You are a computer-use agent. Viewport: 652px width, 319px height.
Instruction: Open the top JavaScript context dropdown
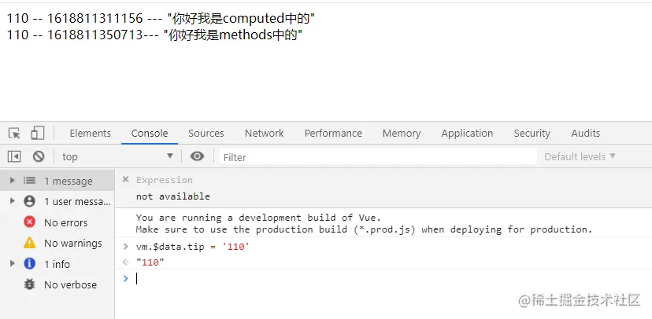tap(117, 156)
